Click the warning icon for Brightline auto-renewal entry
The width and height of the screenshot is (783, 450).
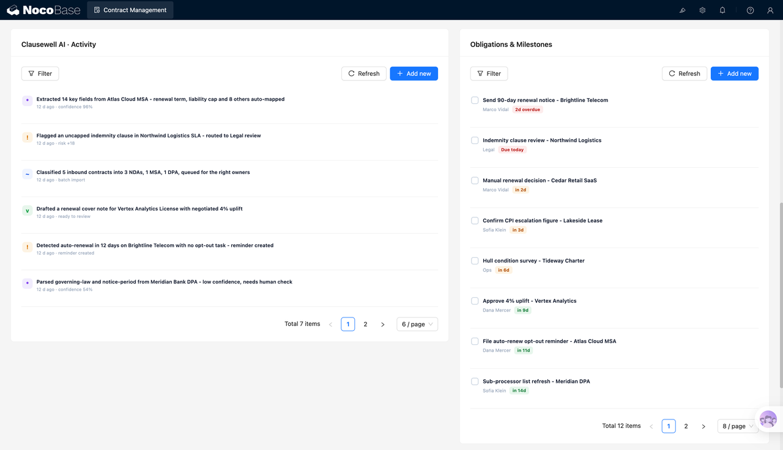[27, 247]
